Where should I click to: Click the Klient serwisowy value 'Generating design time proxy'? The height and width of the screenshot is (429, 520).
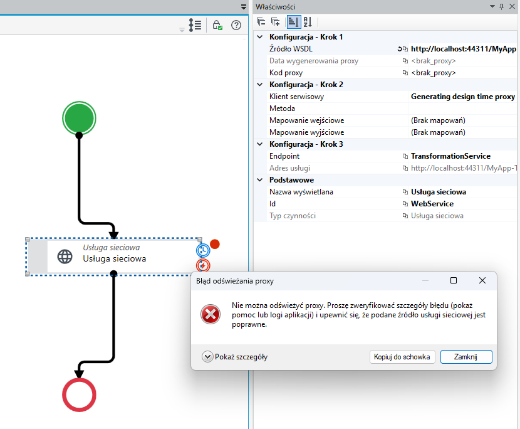(463, 97)
